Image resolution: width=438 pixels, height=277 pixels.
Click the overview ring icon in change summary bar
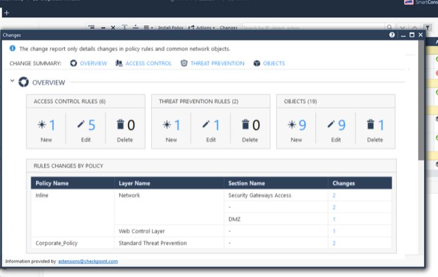coord(73,64)
